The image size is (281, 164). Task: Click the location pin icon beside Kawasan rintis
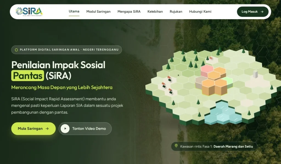point(176,146)
